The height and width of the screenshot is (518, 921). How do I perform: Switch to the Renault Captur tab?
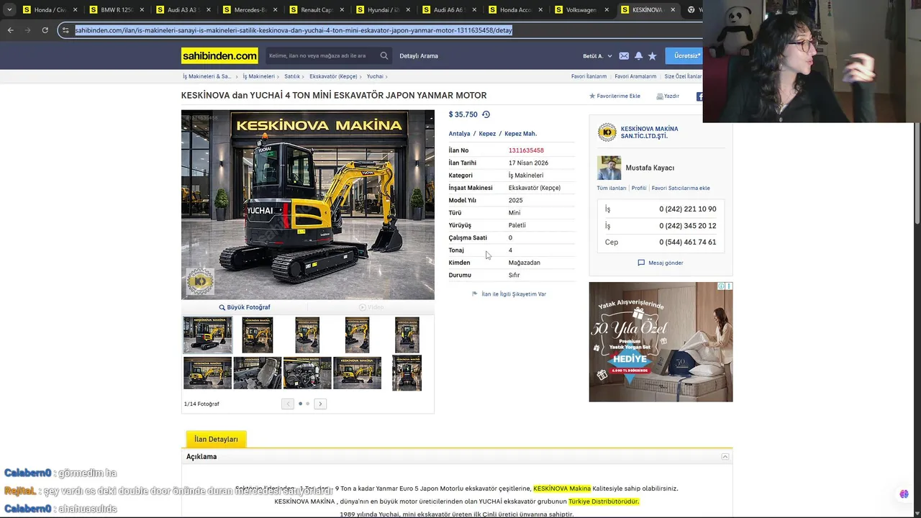click(x=314, y=10)
